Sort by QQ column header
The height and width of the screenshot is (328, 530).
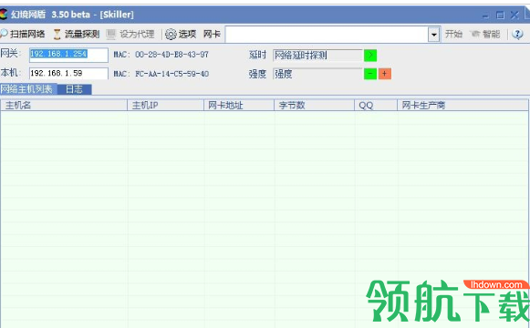(376, 106)
